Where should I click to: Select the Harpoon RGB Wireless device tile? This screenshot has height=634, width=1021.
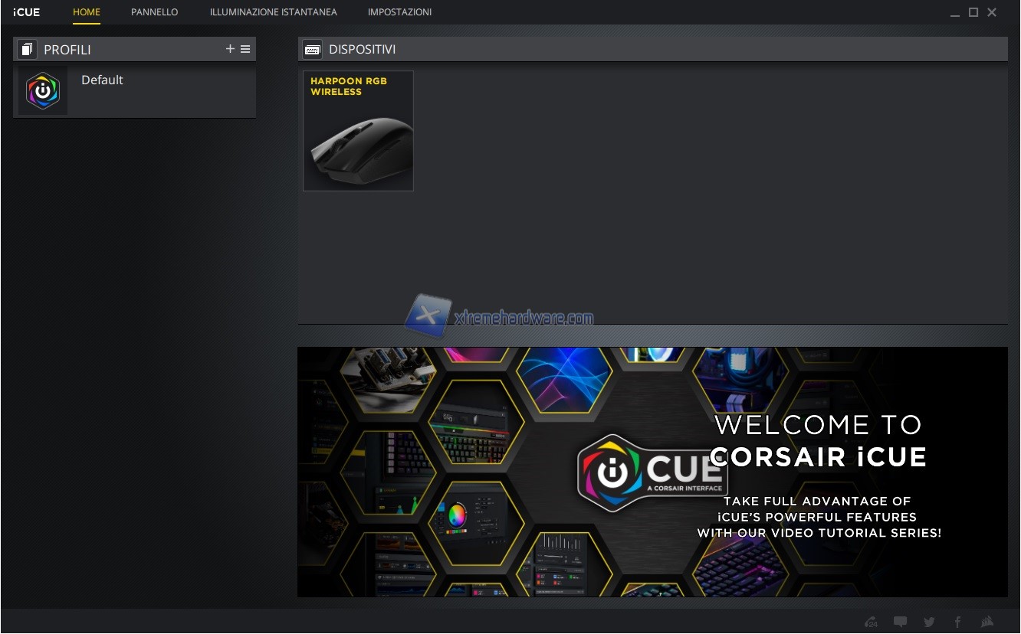[x=358, y=131]
